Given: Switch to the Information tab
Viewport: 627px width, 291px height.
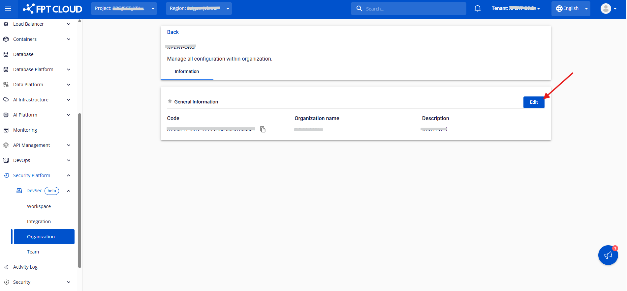Looking at the screenshot, I should [187, 71].
